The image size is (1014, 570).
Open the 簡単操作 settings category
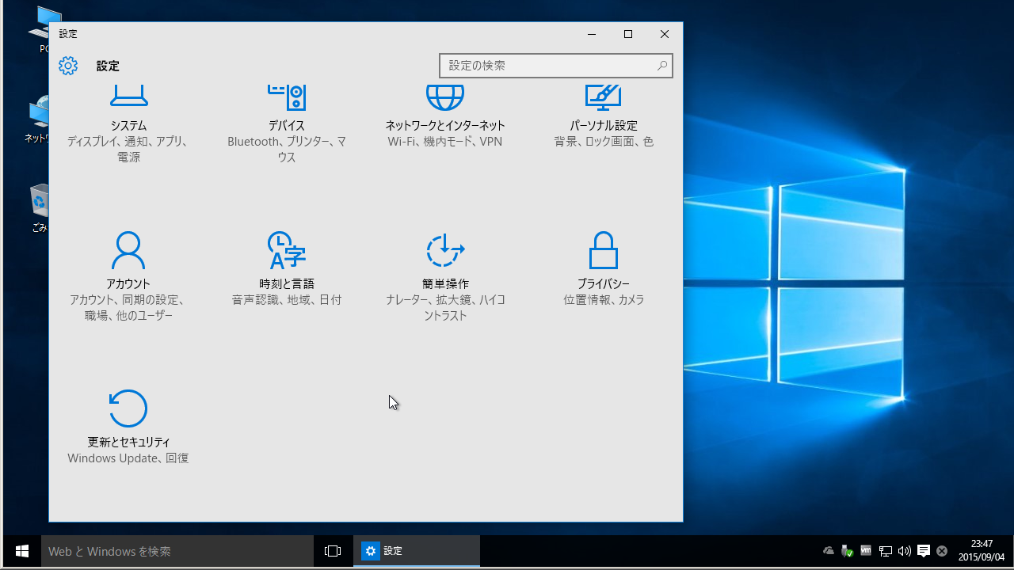tap(445, 276)
